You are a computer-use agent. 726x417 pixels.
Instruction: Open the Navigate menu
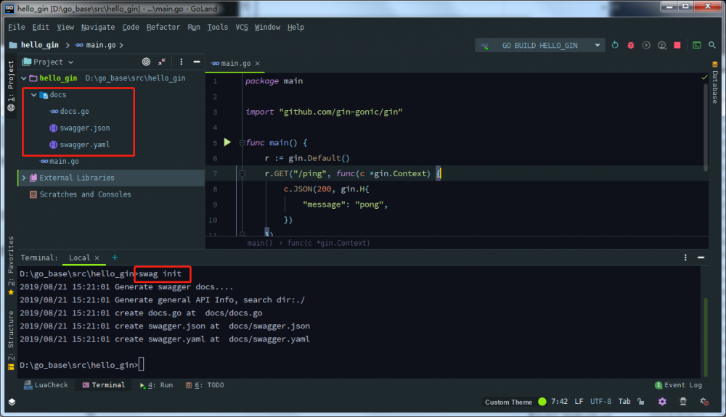(x=98, y=28)
